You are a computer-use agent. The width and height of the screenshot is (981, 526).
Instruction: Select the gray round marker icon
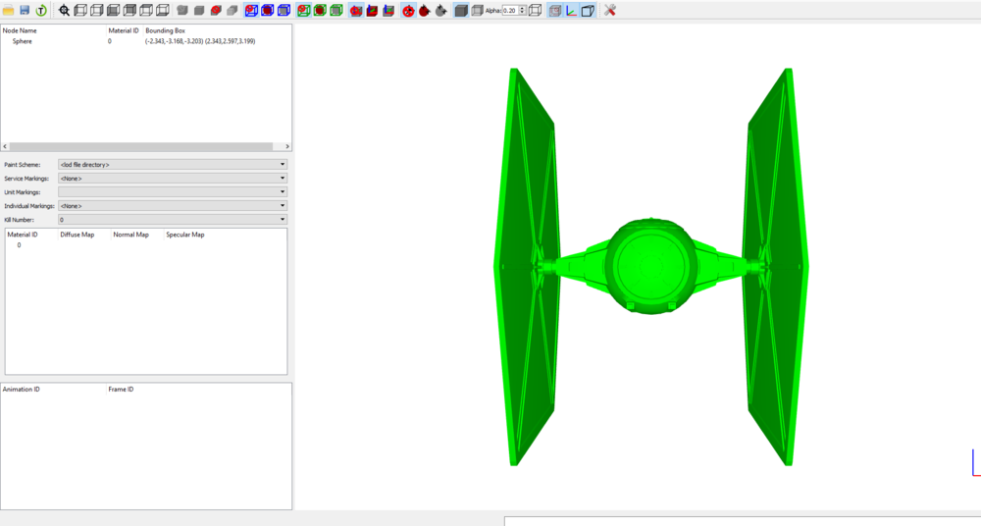pos(441,10)
